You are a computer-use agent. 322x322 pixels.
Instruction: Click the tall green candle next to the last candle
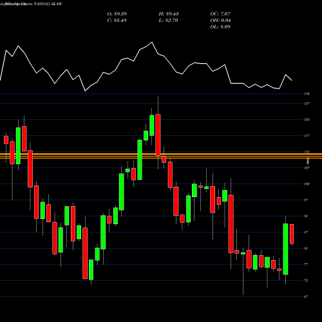pyautogui.click(x=285, y=249)
